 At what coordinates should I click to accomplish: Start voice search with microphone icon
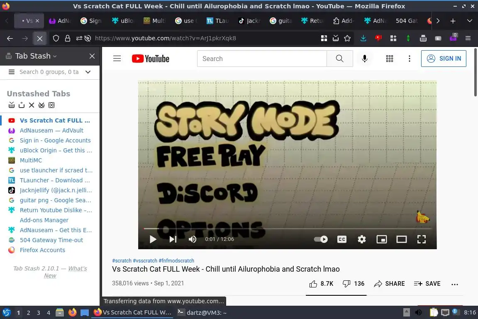pyautogui.click(x=365, y=59)
